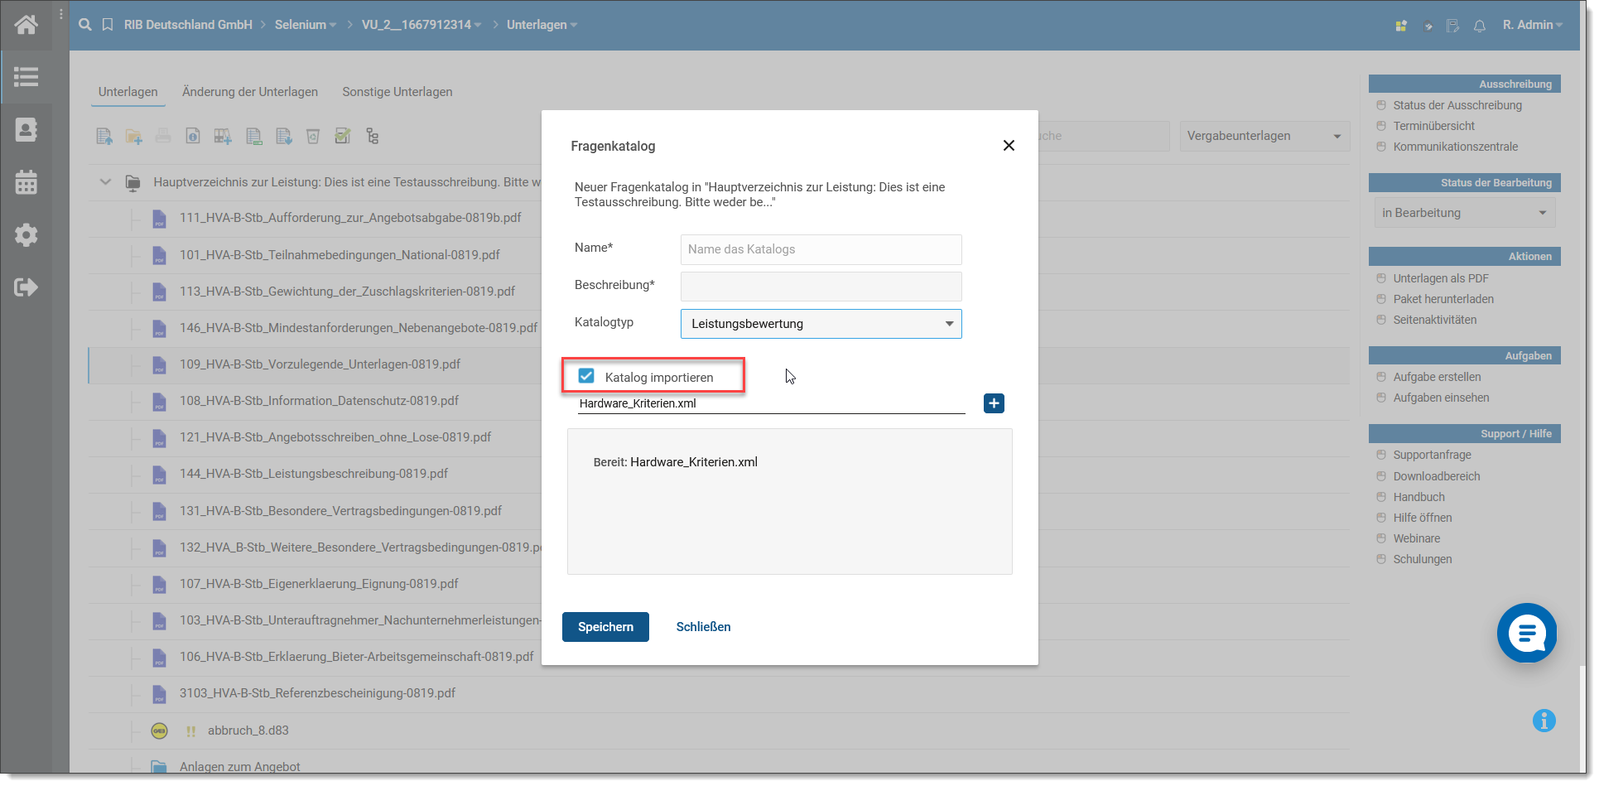Click the upload document toolbar icon
The height and width of the screenshot is (786, 1599).
click(104, 137)
